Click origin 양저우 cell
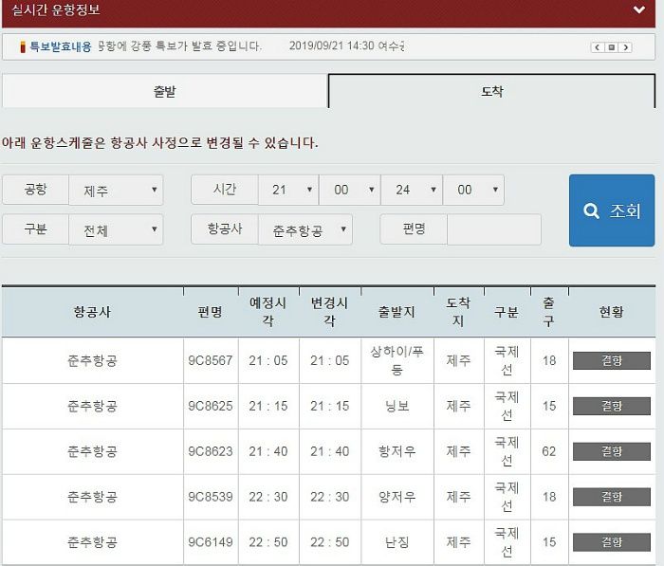The image size is (664, 566). pos(397,497)
